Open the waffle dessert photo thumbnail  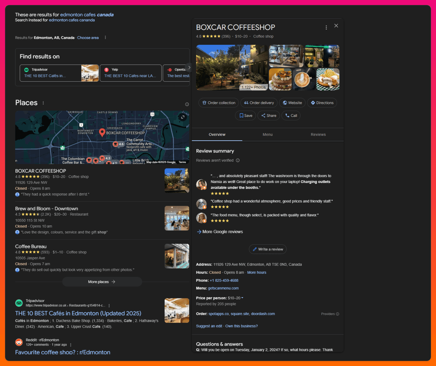pyautogui.click(x=328, y=79)
